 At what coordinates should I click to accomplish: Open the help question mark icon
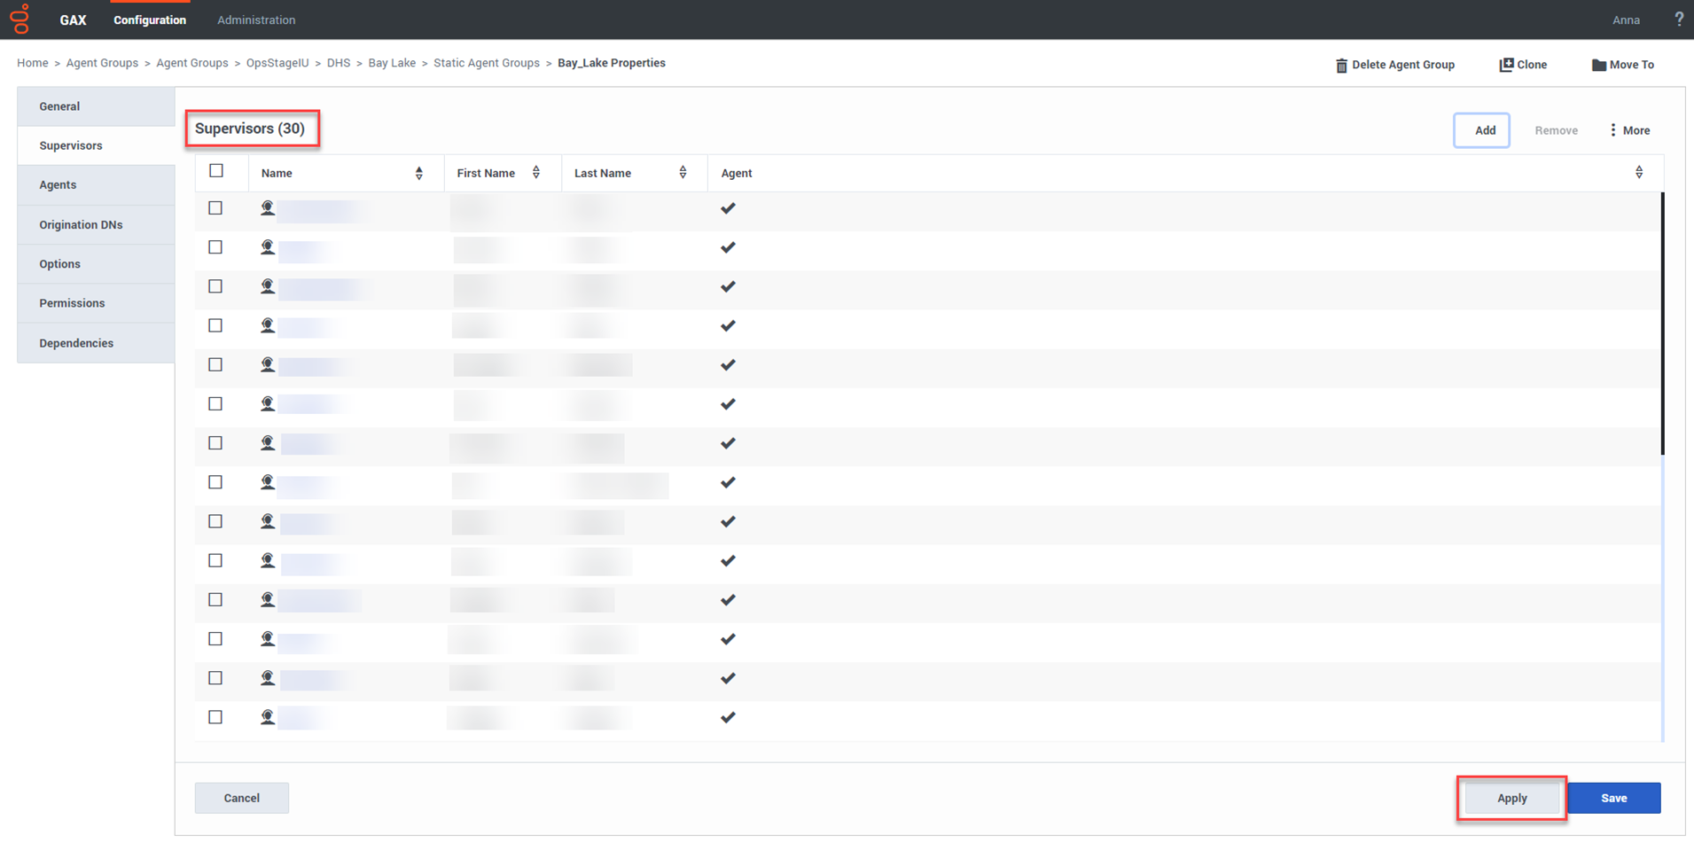[x=1678, y=20]
